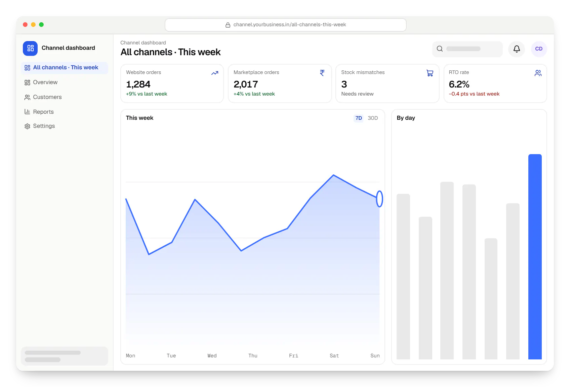Select the highlighted blue bar in By day
Screen dimensions: 570x387
coord(535,257)
